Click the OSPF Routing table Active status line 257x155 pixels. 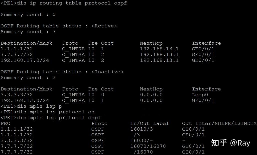pos(59,26)
